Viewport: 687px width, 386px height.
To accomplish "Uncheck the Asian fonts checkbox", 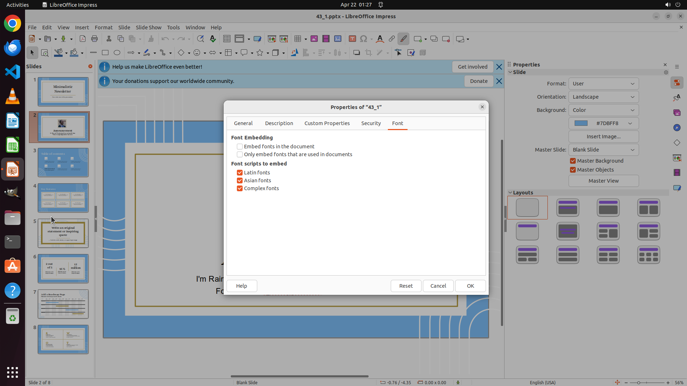I will tap(240, 180).
